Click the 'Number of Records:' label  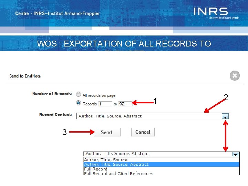(52, 94)
